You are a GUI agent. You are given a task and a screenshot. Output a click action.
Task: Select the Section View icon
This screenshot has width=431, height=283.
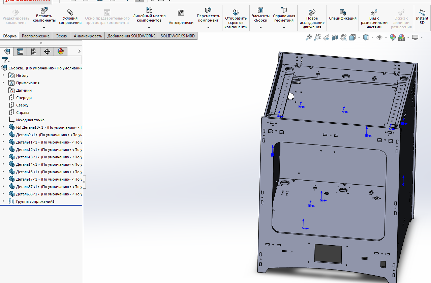pyautogui.click(x=335, y=38)
